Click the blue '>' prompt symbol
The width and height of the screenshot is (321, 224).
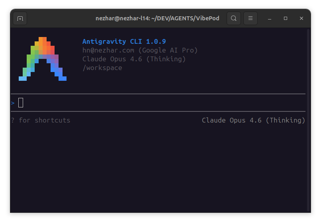[x=13, y=103]
